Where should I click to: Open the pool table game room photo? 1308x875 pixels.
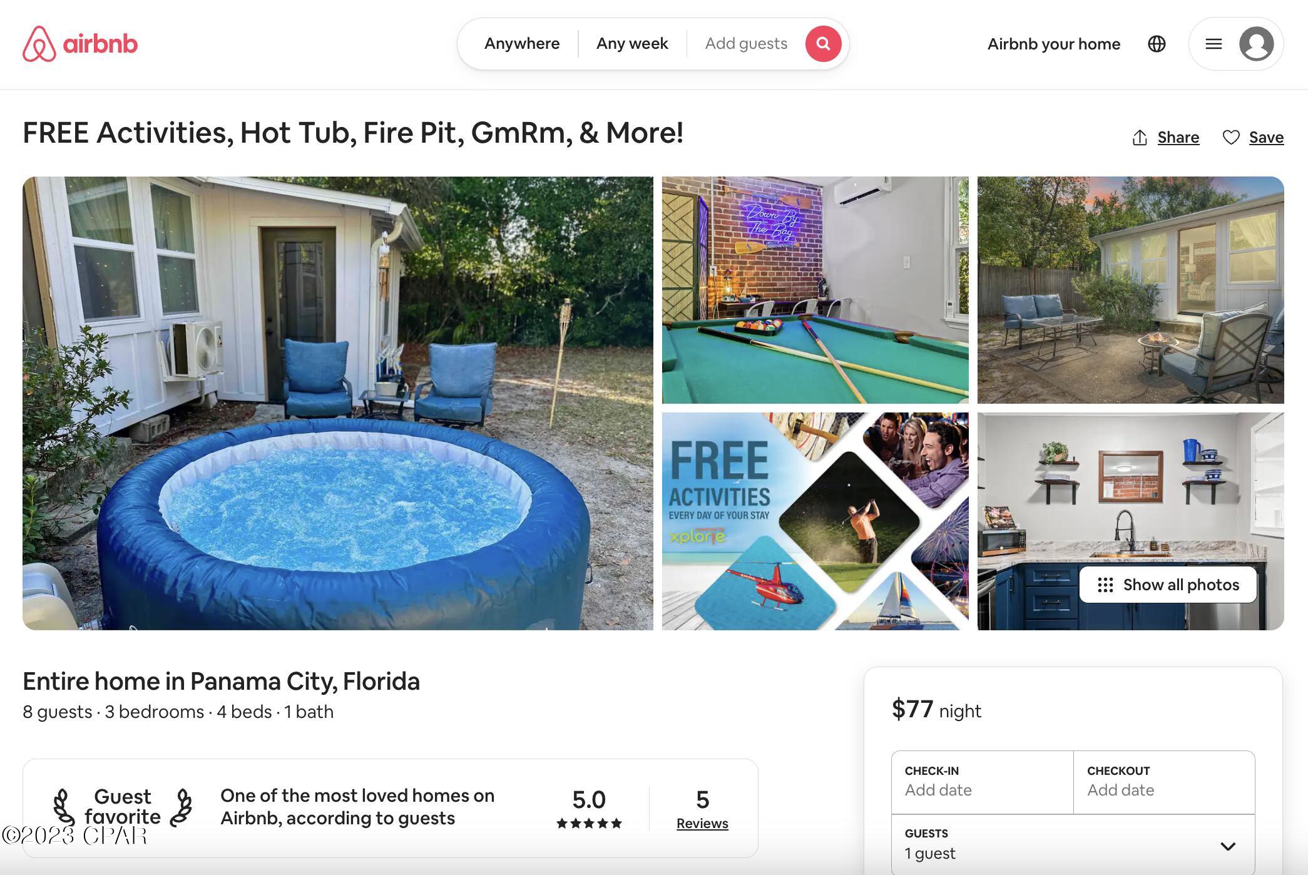coord(815,290)
